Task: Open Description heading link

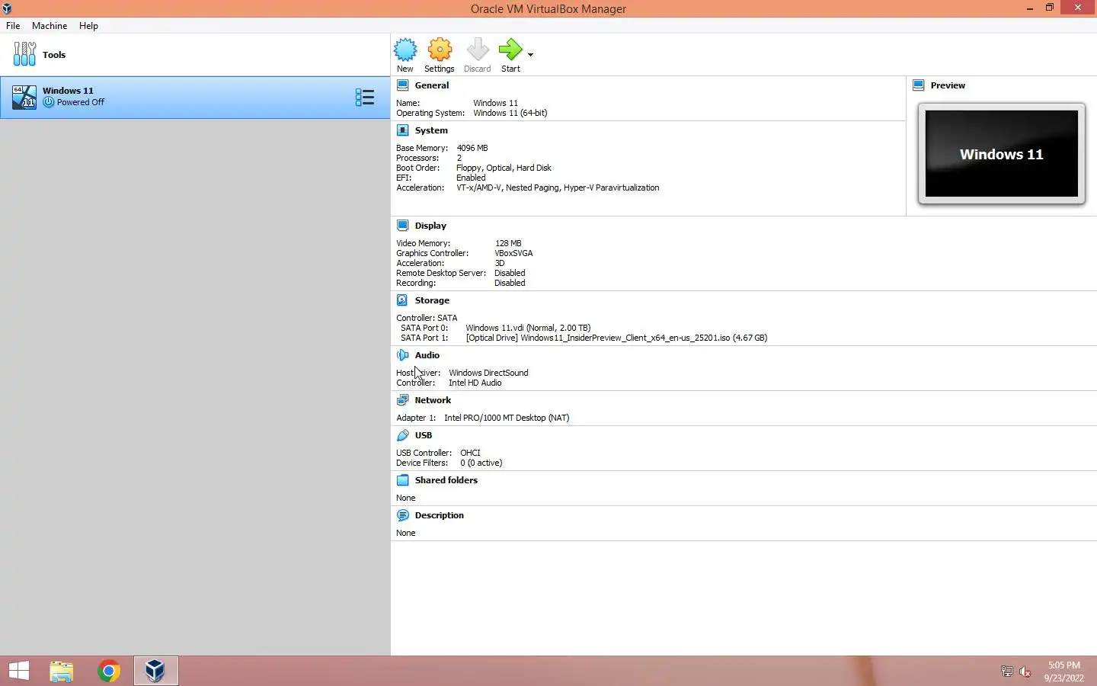Action: [x=440, y=515]
